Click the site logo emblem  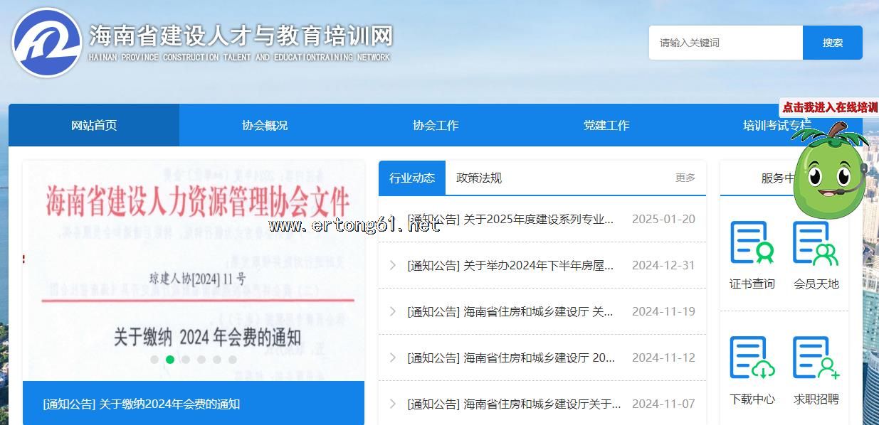47,43
